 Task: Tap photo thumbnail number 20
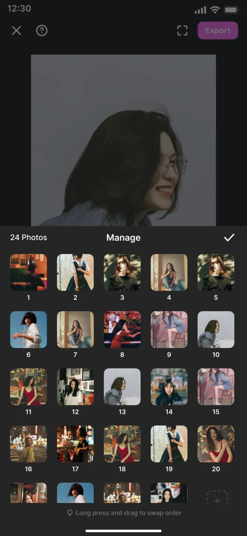216,444
